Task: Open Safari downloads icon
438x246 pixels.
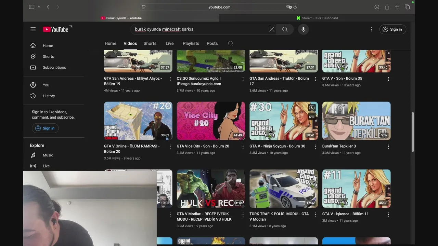Action: (x=377, y=7)
